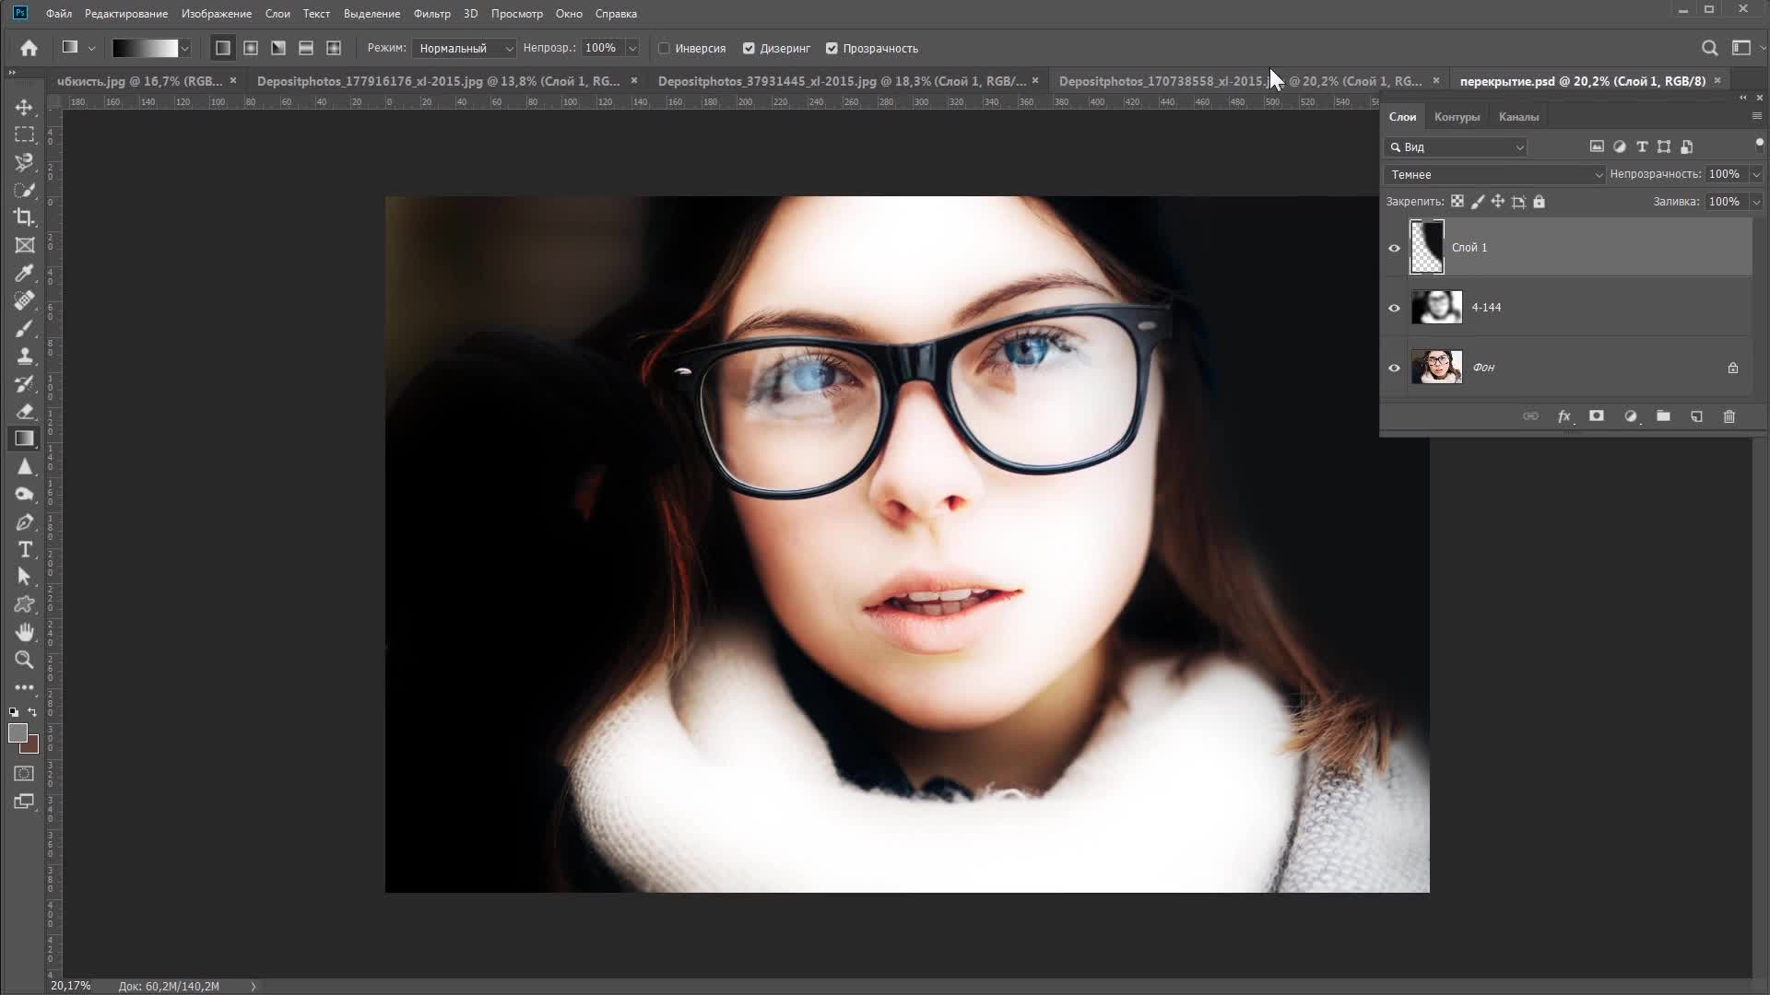Delete the selected layer
The width and height of the screenshot is (1770, 995).
(x=1729, y=416)
